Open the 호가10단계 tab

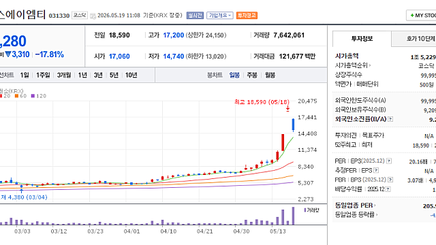click(414, 39)
